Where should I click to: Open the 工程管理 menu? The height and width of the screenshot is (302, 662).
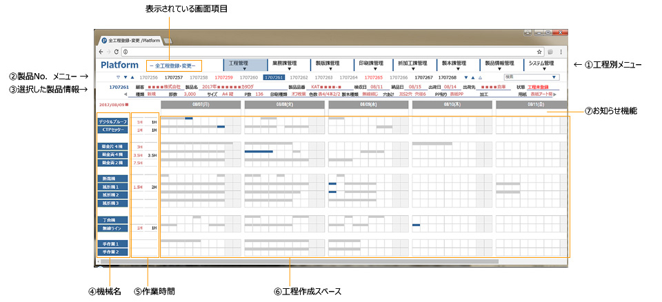pyautogui.click(x=244, y=65)
